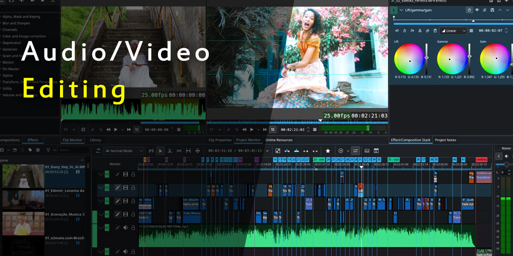This screenshot has height=256, width=513.
Task: Switch to the Project Notes tab
Action: 445,140
